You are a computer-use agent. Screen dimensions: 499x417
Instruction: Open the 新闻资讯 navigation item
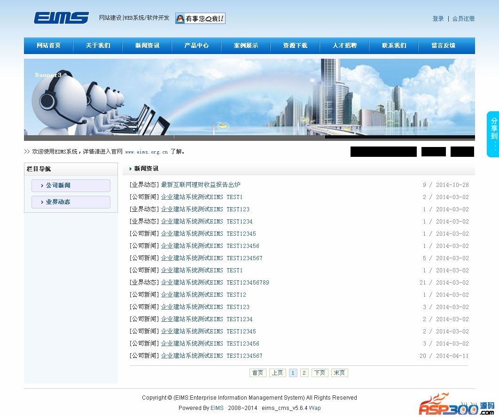coord(147,46)
